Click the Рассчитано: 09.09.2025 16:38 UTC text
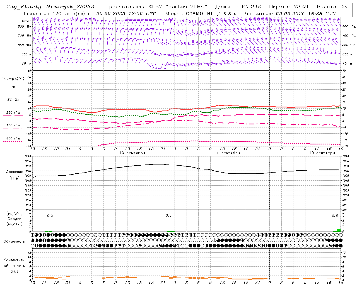 (x=290, y=14)
